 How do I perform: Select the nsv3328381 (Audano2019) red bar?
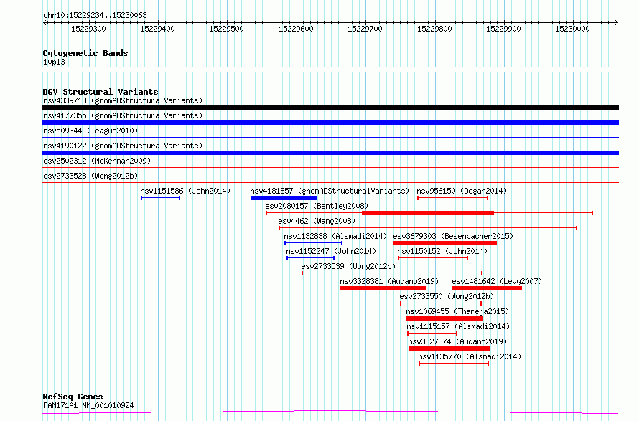click(383, 288)
